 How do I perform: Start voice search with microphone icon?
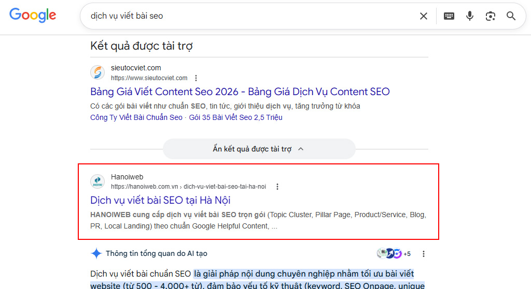click(x=469, y=16)
